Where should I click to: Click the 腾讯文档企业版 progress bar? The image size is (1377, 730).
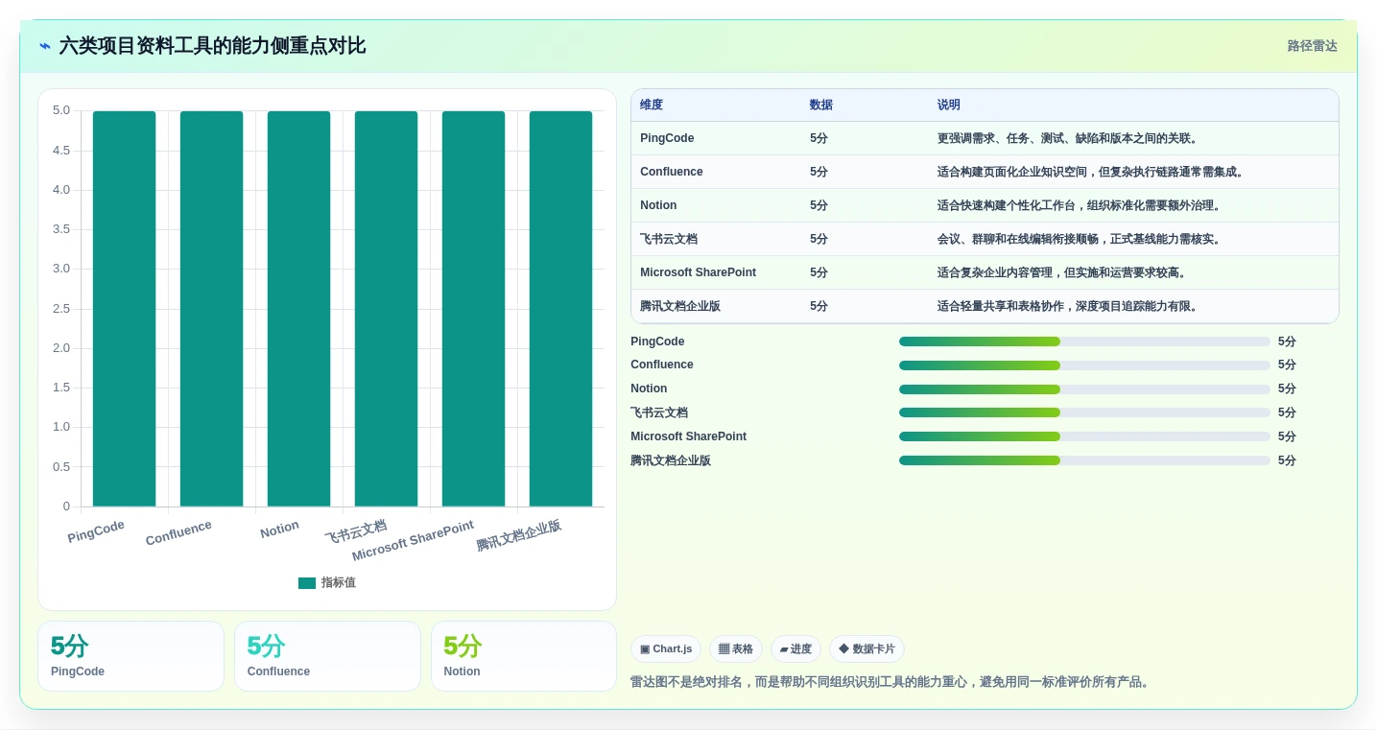coord(1084,460)
